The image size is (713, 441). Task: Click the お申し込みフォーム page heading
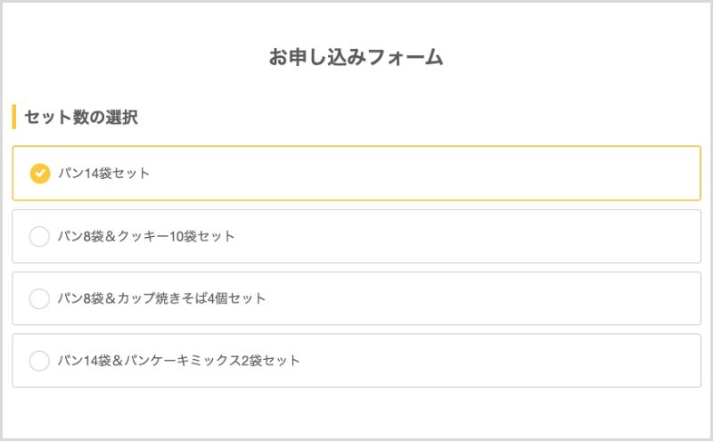(x=356, y=58)
